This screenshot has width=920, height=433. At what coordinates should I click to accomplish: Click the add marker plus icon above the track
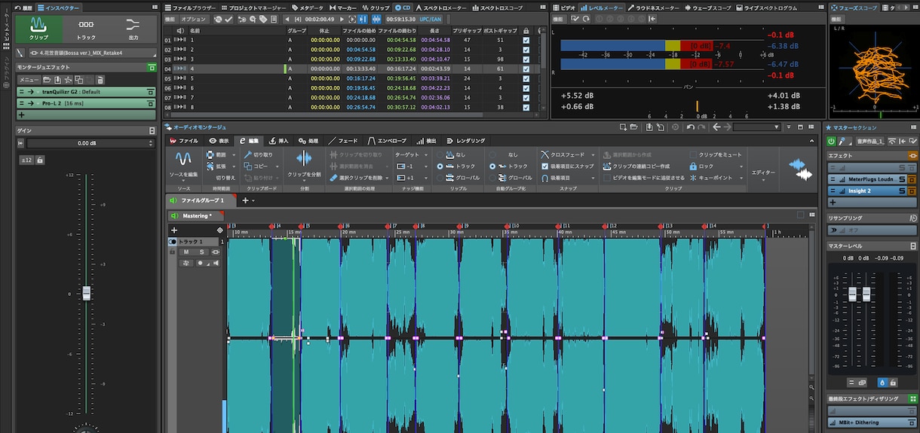[x=174, y=230]
